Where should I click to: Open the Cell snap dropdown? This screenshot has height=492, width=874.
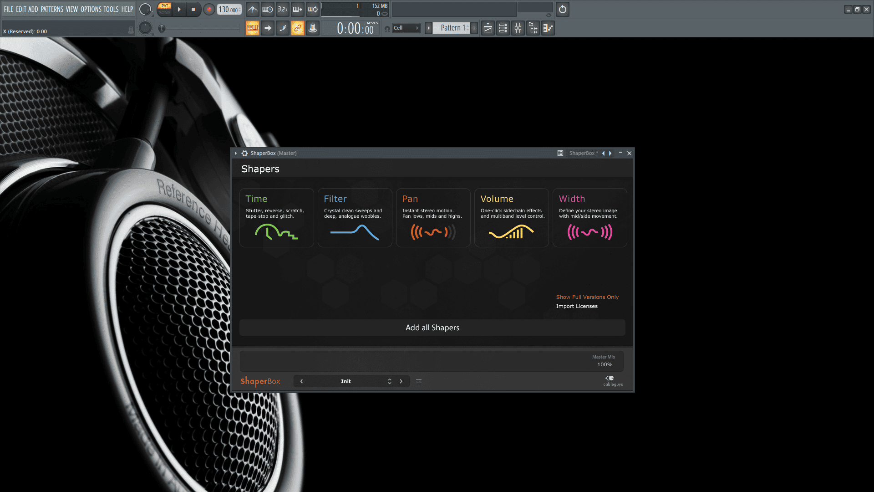coord(406,28)
